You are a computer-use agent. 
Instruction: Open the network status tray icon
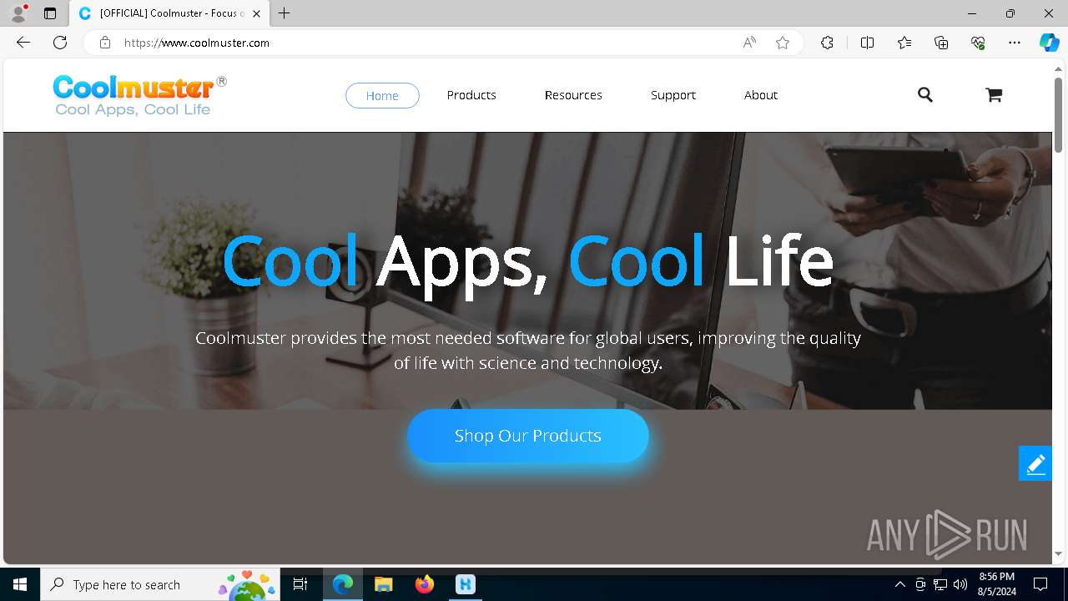click(940, 584)
